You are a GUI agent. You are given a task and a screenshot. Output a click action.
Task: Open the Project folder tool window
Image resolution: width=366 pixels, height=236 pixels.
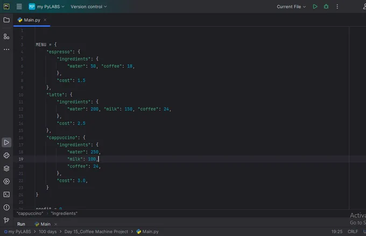pyautogui.click(x=6, y=20)
